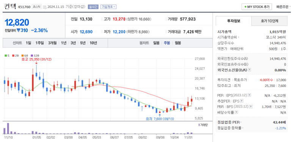
Task: Open the 동일업종 등락률 link
Action: click(x=230, y=128)
